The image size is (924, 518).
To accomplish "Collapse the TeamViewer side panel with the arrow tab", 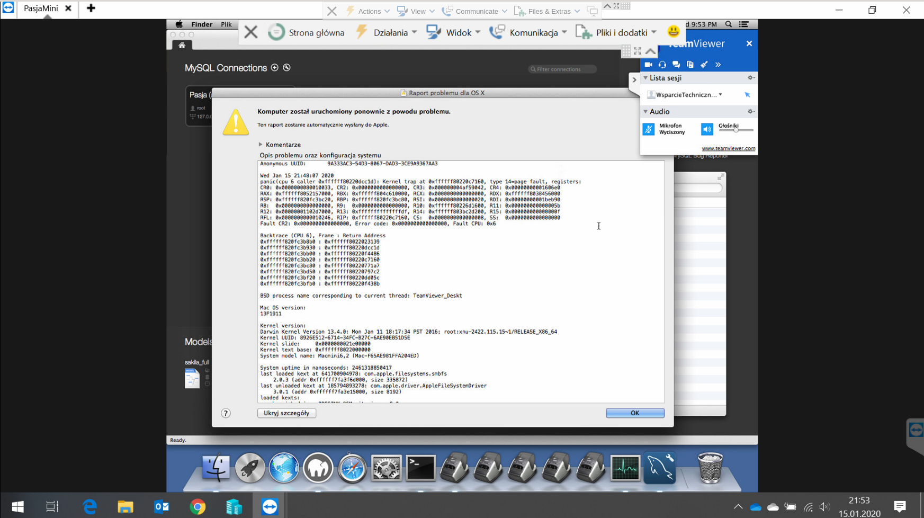I will 634,80.
